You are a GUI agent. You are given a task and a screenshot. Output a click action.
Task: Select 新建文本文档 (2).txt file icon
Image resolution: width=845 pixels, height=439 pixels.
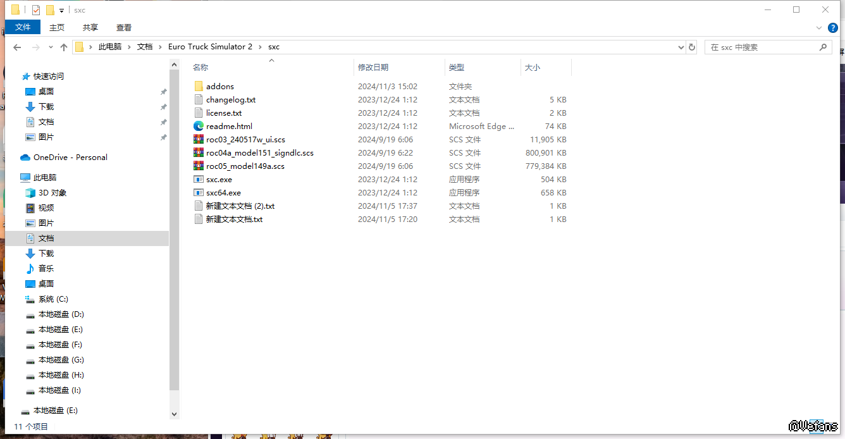(199, 206)
